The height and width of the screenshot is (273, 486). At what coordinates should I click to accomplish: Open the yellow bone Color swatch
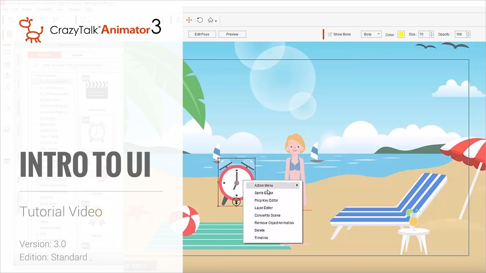[401, 35]
